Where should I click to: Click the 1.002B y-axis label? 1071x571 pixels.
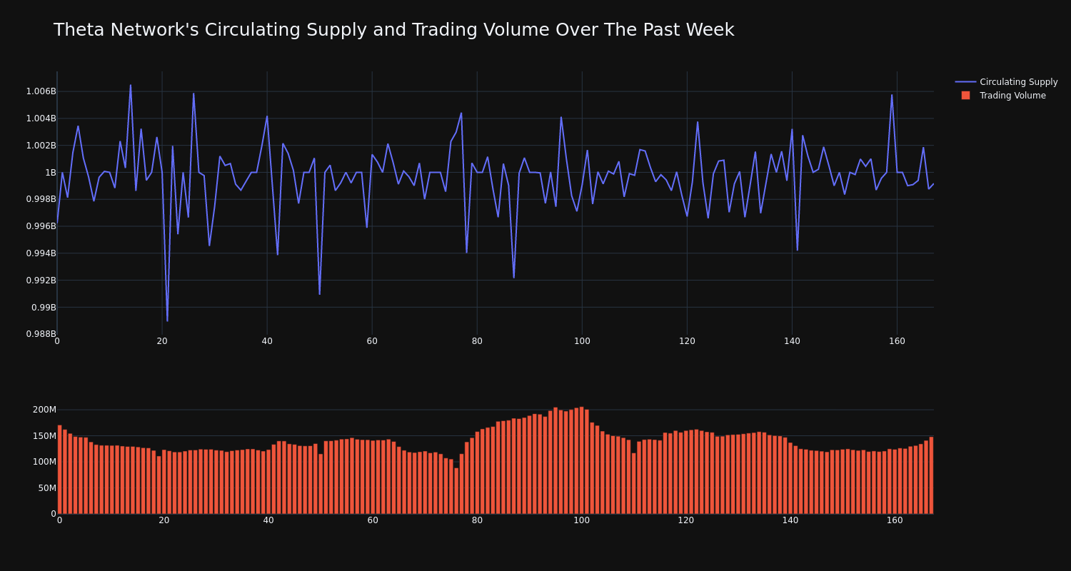pyautogui.click(x=41, y=146)
